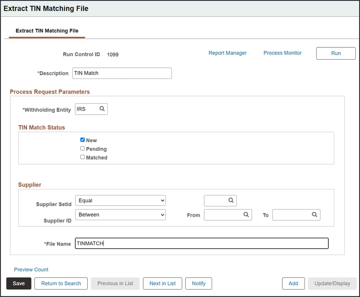Click the File Name field TINMATCH

(202, 243)
